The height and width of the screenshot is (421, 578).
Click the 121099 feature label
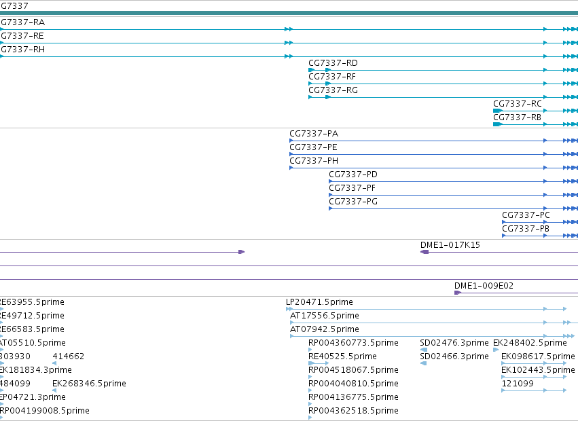pos(518,384)
